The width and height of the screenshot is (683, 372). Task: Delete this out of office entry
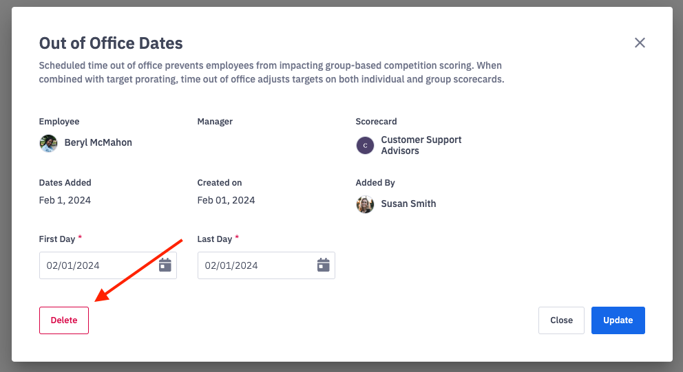(64, 320)
